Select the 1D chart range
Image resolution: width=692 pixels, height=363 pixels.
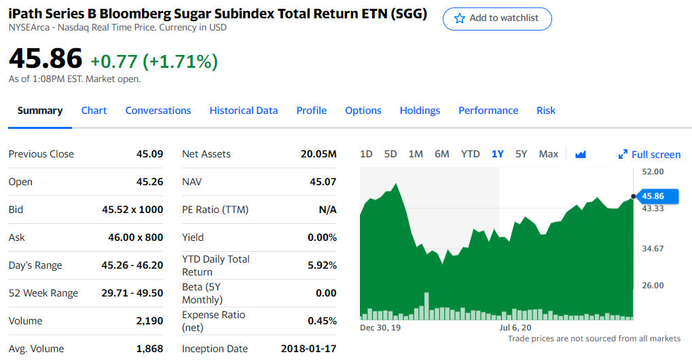(366, 154)
